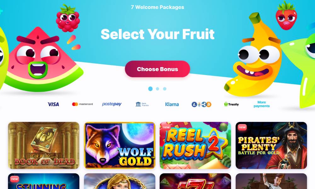Click the 7 Welcome Packages heading
This screenshot has width=315, height=189.
click(157, 7)
